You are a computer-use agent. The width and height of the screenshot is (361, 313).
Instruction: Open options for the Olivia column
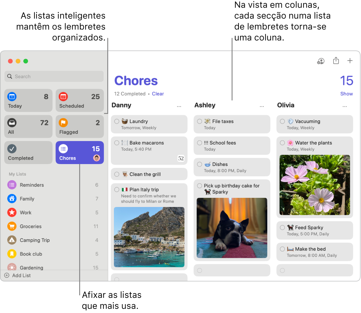pyautogui.click(x=345, y=106)
